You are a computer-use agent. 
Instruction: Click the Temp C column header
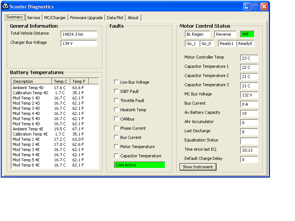pos(61,81)
